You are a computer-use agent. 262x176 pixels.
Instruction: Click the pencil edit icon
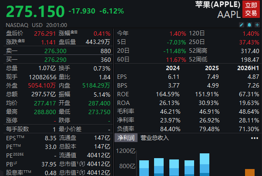point(242,25)
